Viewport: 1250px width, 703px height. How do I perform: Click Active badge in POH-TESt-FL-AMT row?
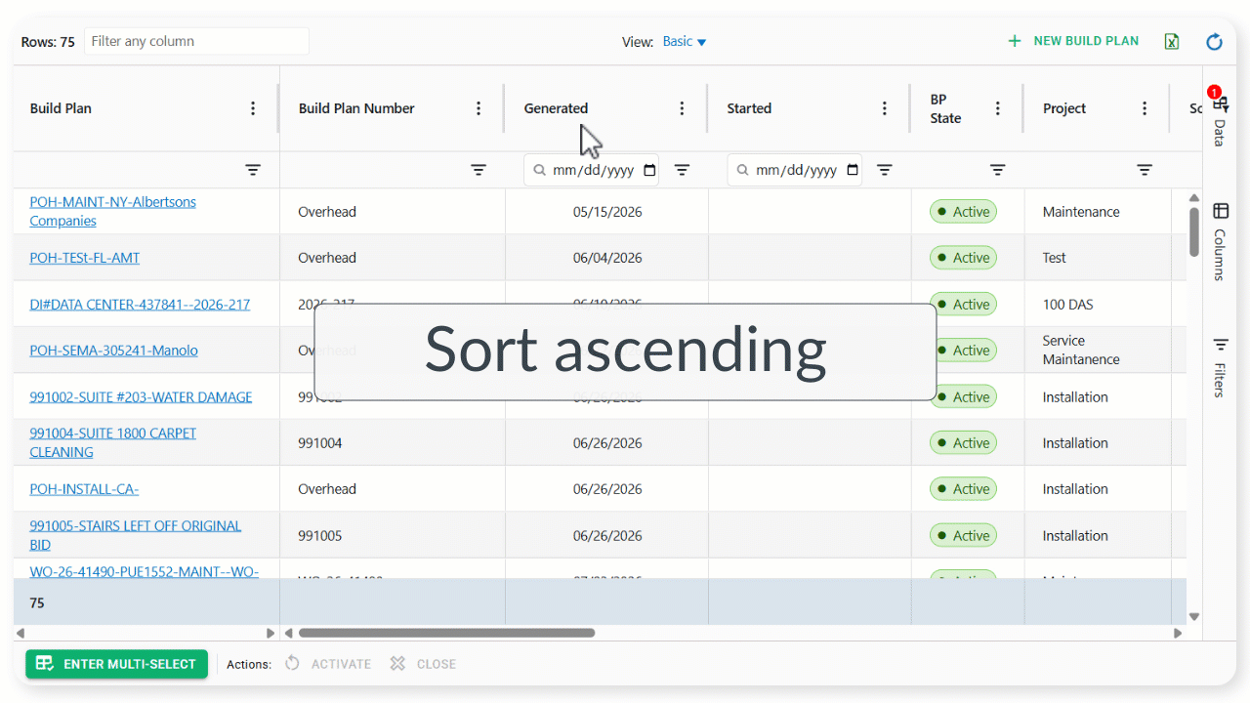(x=963, y=258)
